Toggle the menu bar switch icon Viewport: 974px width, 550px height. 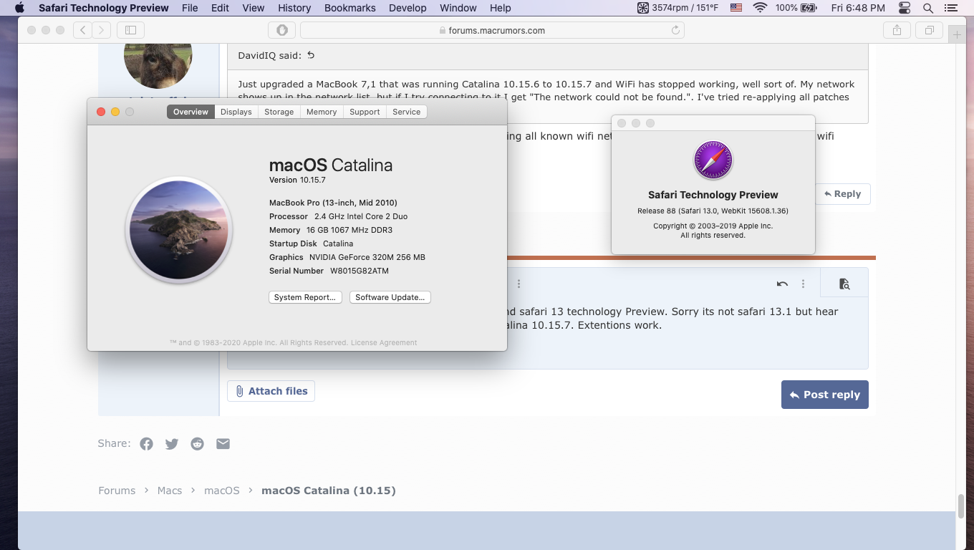(905, 8)
